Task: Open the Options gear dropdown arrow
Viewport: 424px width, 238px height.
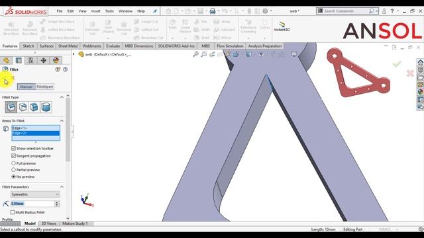Action: (271, 11)
